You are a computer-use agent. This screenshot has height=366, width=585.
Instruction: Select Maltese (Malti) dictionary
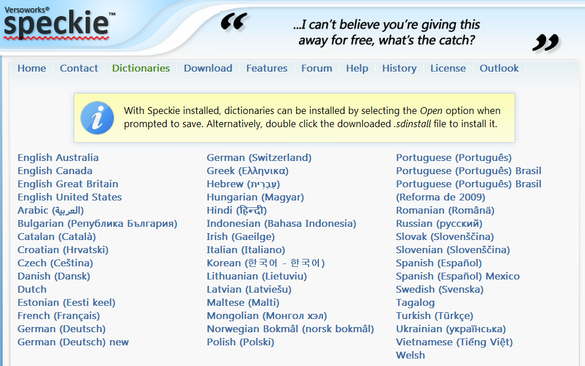[x=243, y=302]
